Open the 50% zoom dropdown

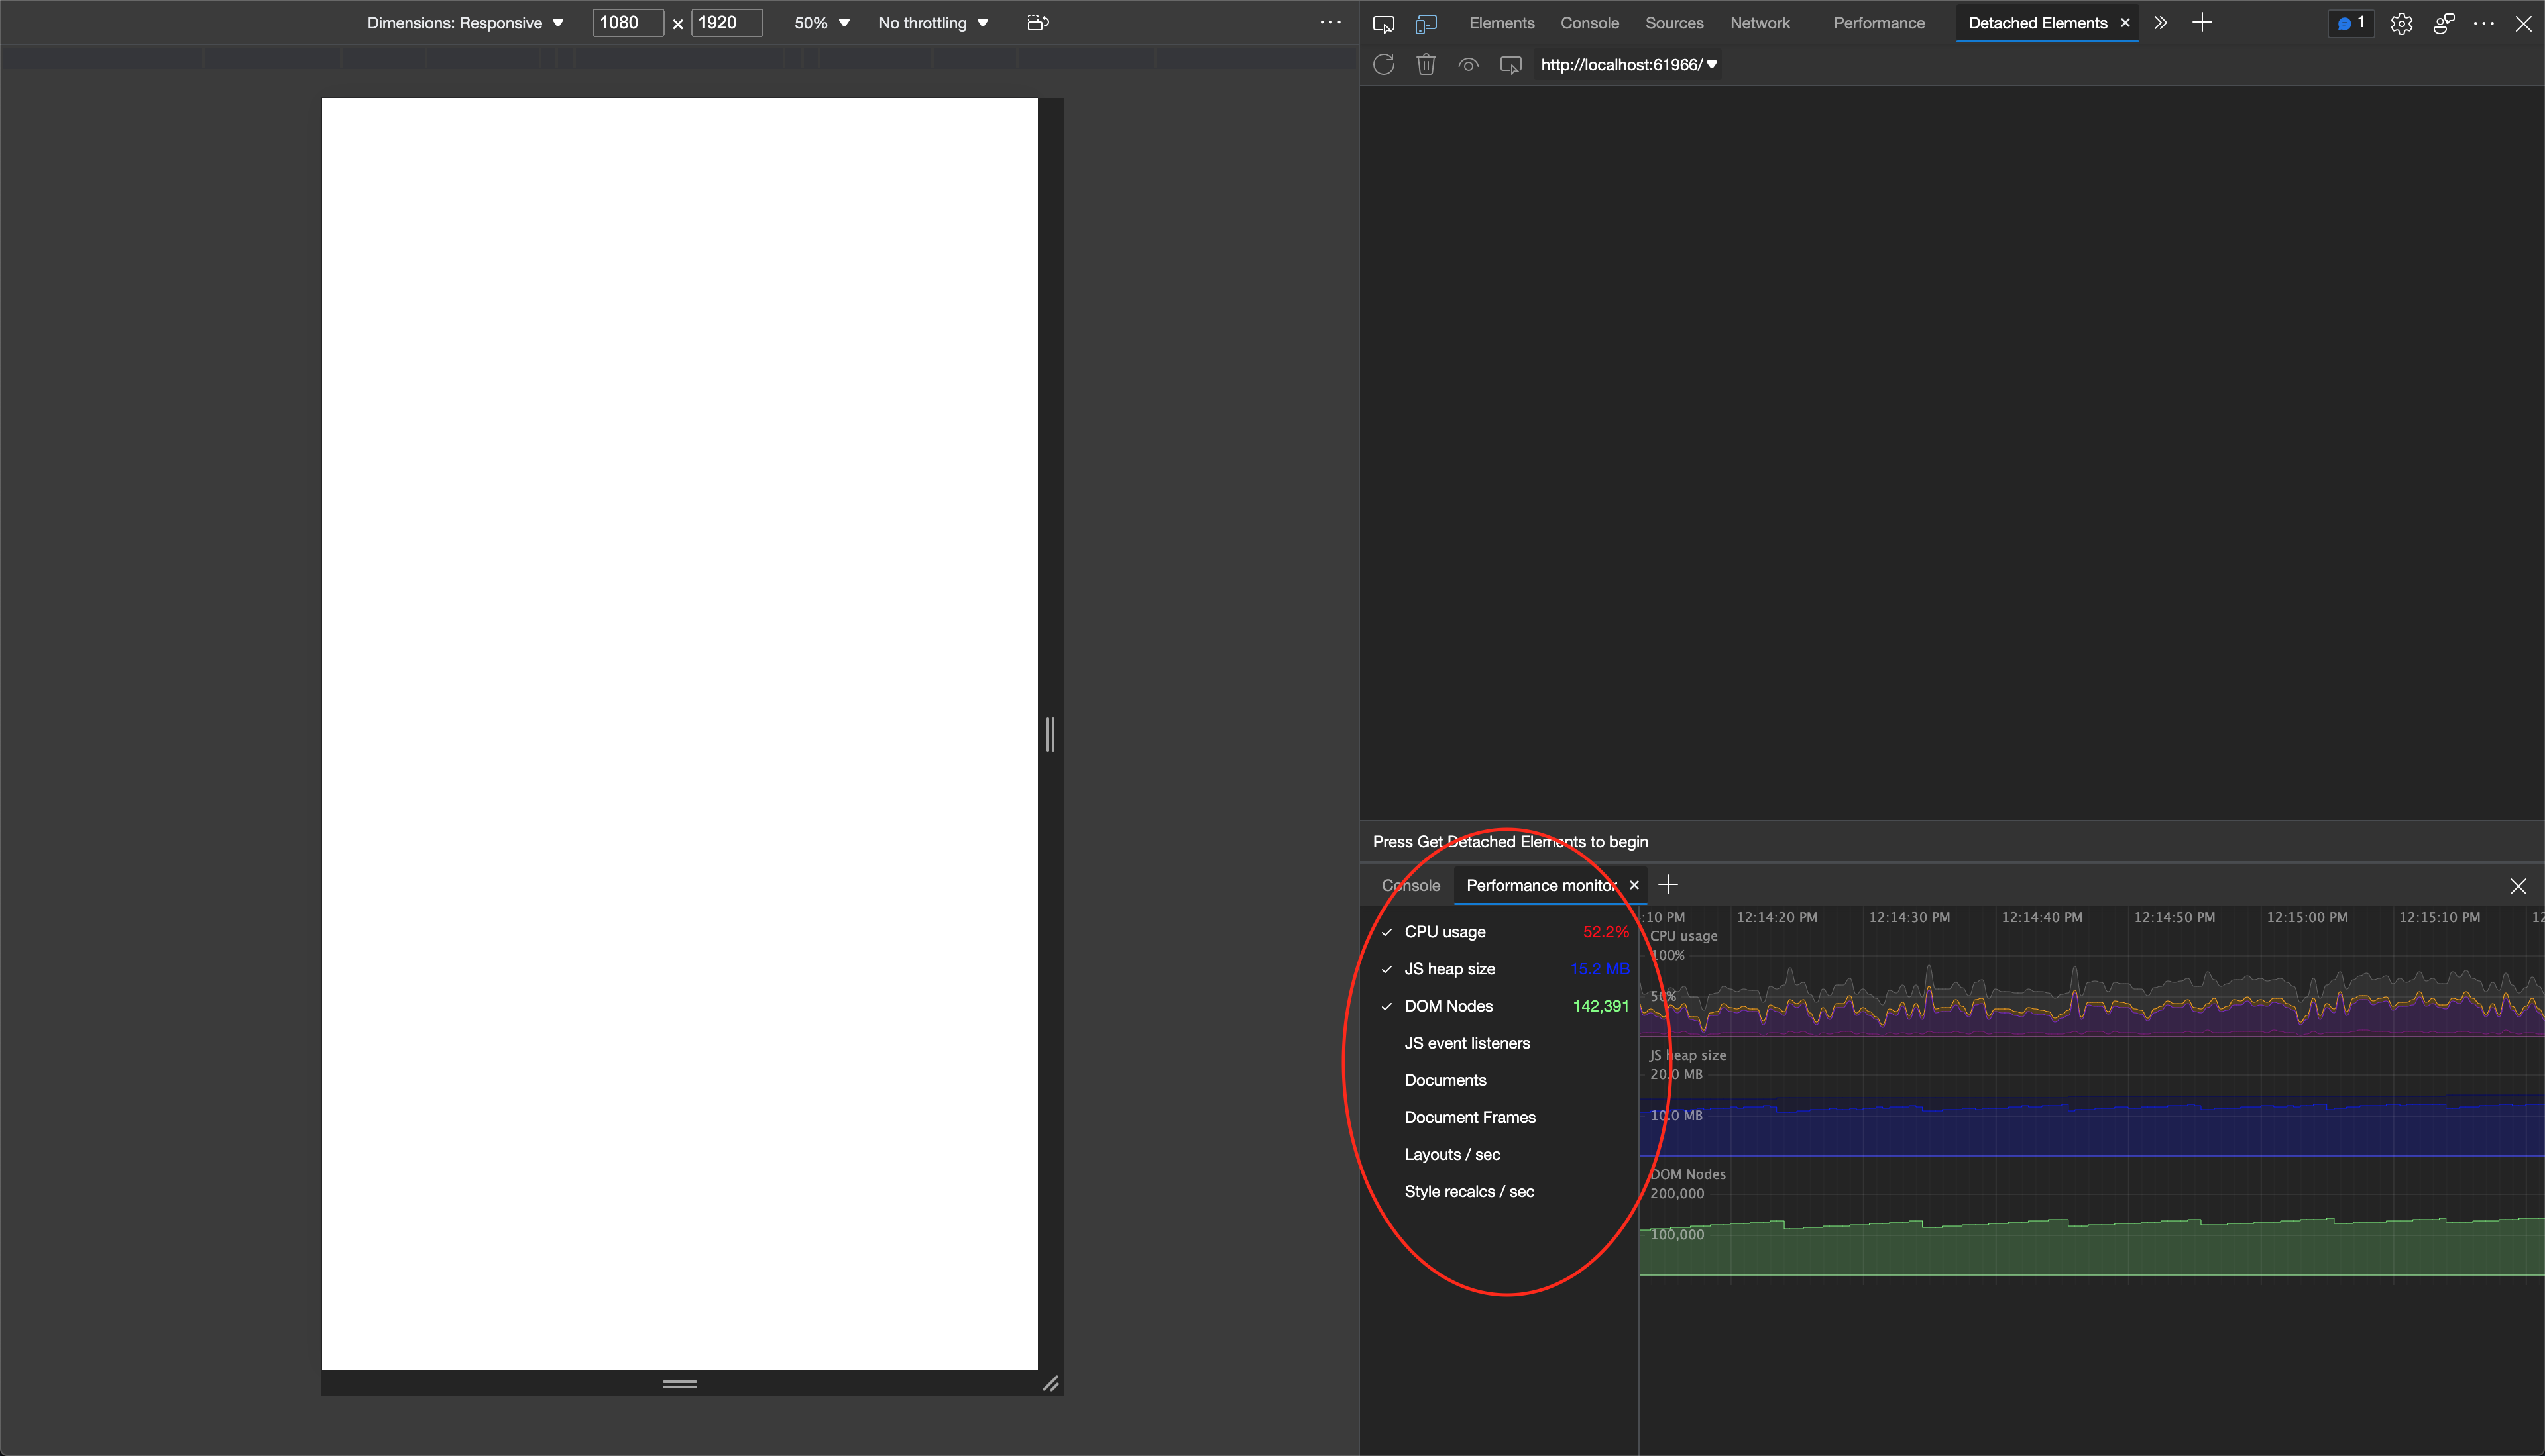(820, 22)
